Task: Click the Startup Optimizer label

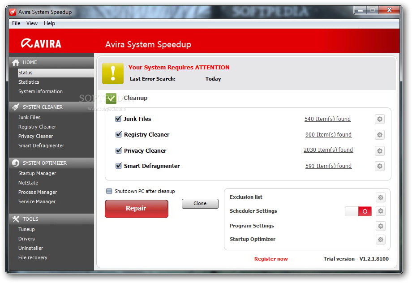Action: tap(253, 239)
